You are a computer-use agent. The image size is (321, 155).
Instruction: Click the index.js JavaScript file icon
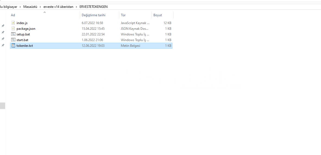(13, 23)
